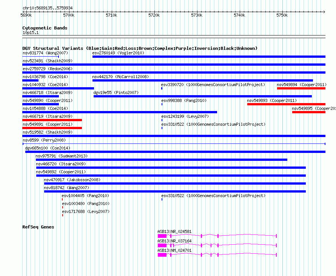Open variant nsv466718 (Itsara2009)
Viewport: 336px width, 276px height.
pyautogui.click(x=48, y=93)
